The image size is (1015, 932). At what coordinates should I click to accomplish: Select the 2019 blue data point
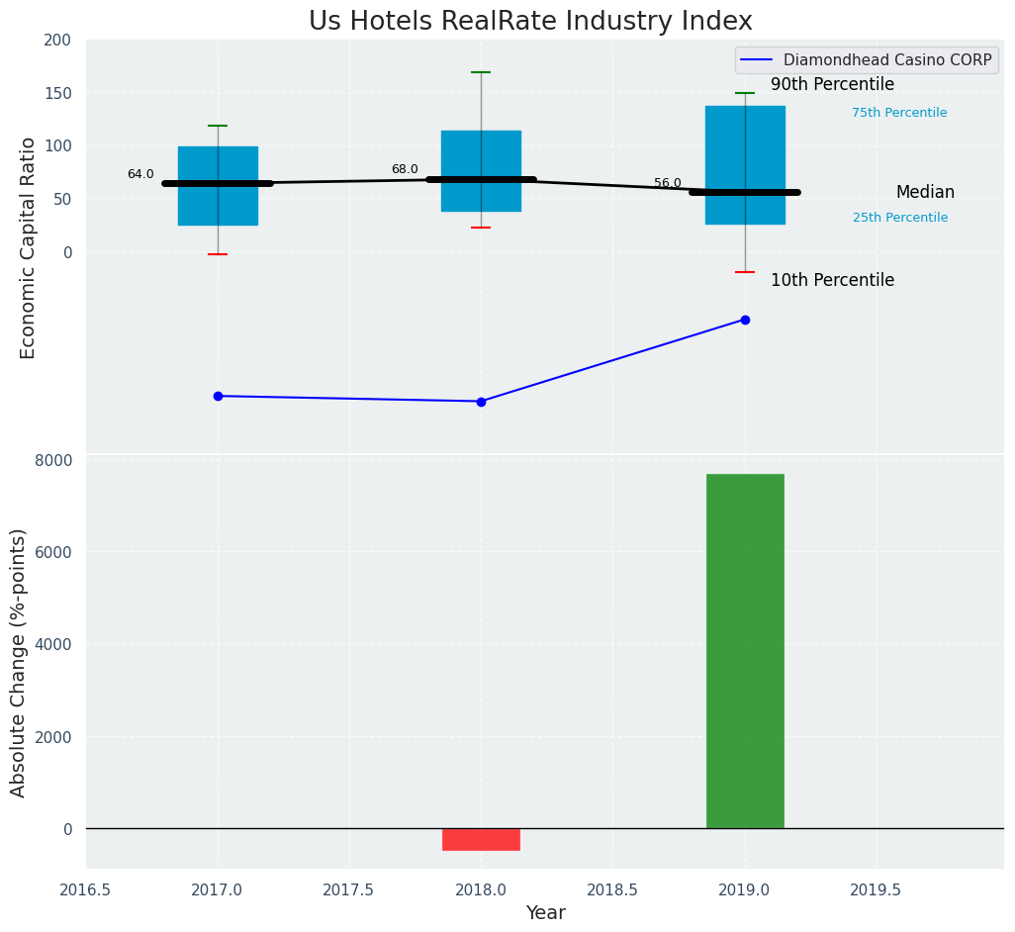click(745, 320)
